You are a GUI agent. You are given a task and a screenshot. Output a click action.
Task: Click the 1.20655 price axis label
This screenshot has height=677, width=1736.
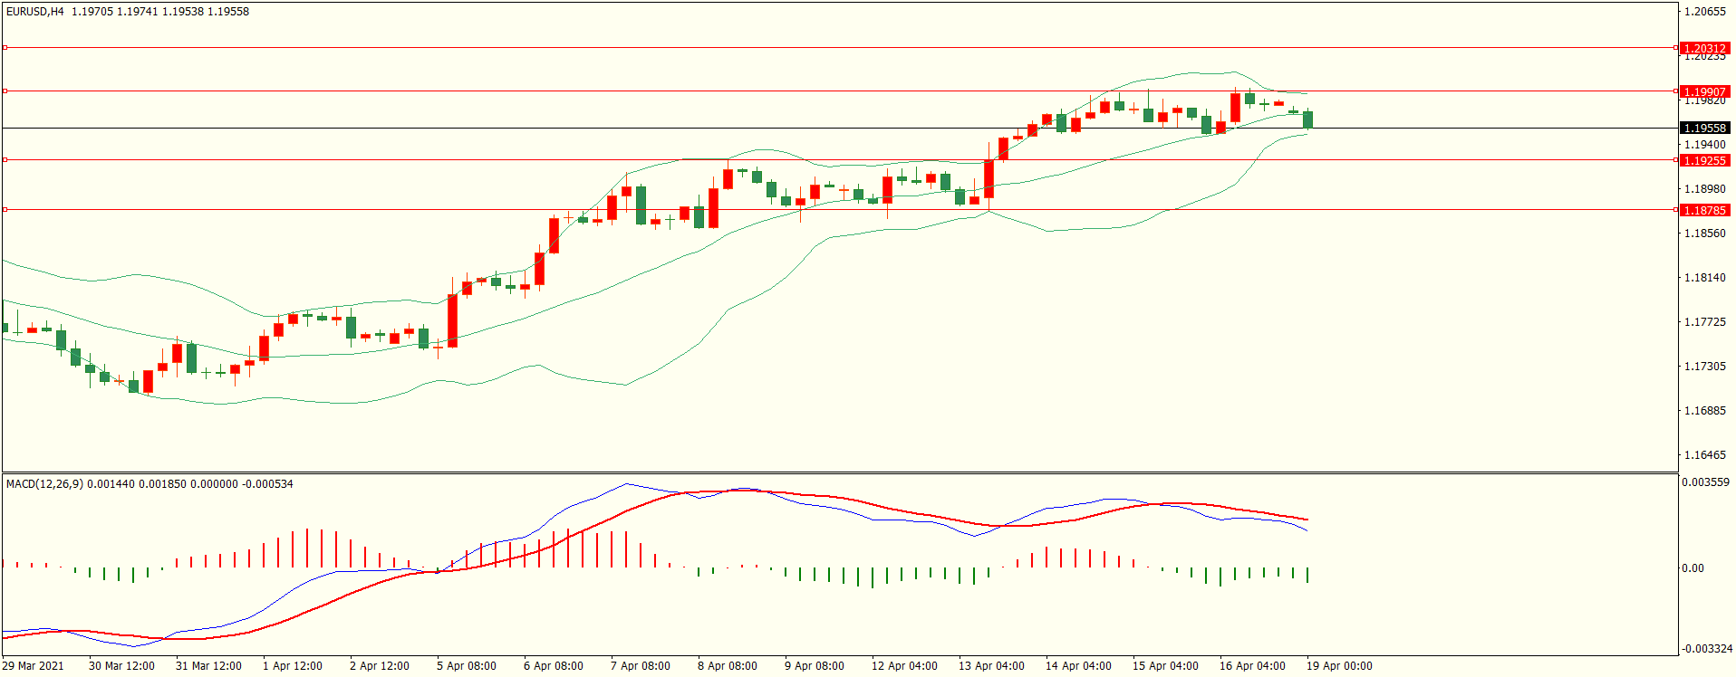[x=1704, y=12]
